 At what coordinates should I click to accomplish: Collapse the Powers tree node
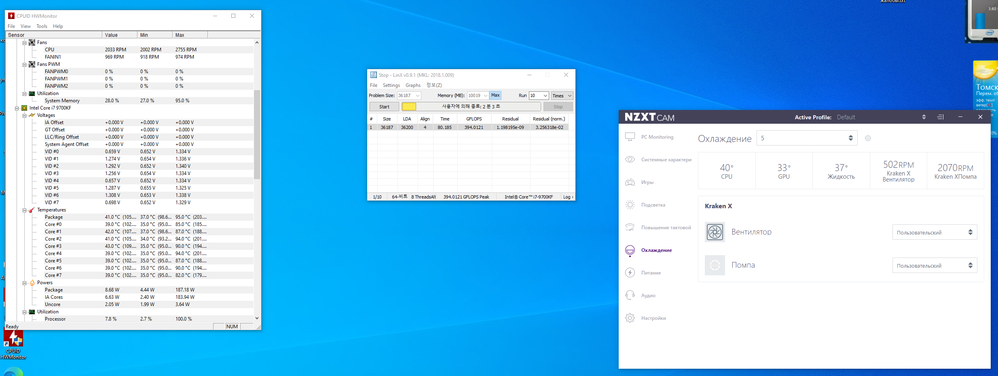(24, 283)
